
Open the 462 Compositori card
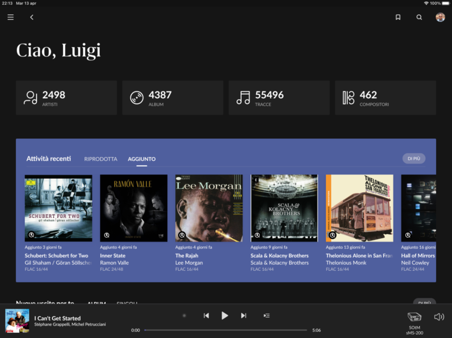[x=385, y=98]
